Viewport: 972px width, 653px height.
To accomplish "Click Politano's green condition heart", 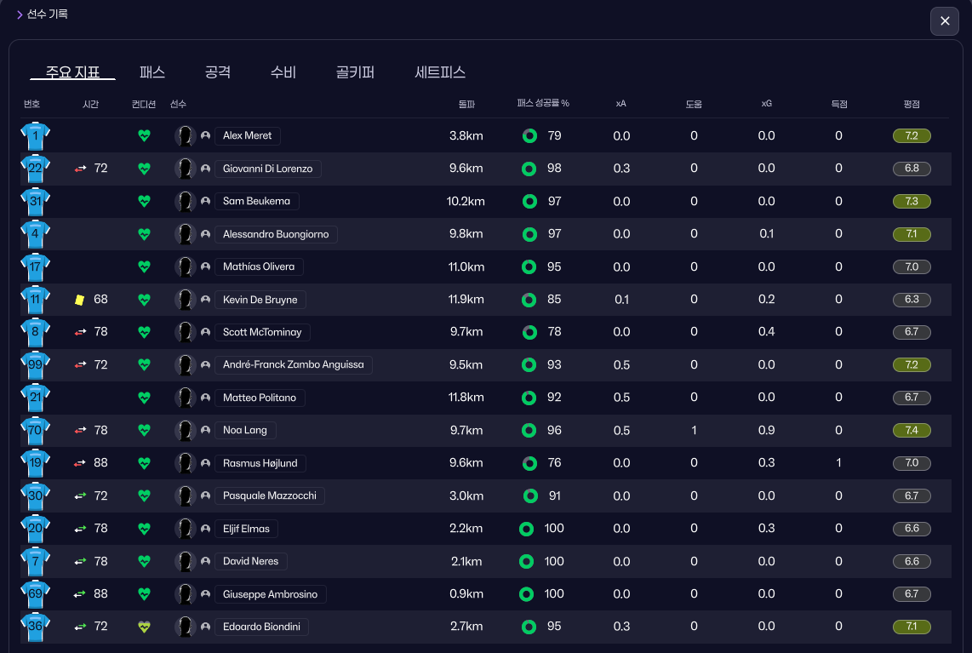I will coord(144,398).
